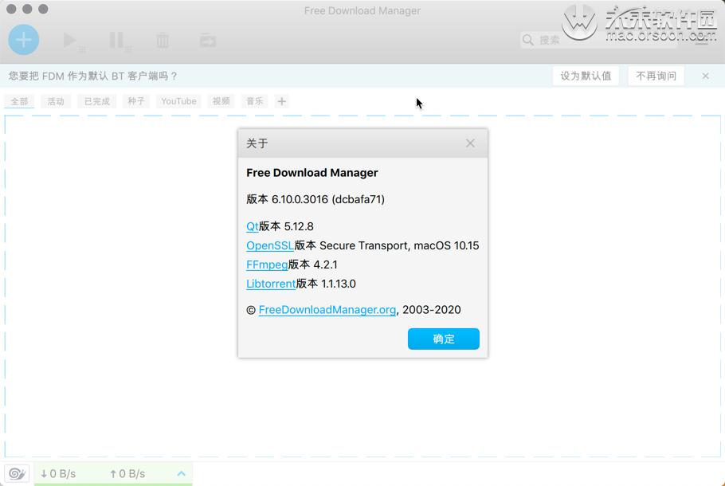Pause downloads using the Pause icon
Image resolution: width=725 pixels, height=486 pixels.
117,39
